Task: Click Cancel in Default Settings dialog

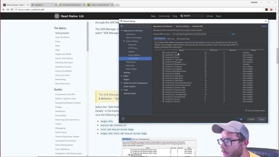Action: (x=251, y=119)
